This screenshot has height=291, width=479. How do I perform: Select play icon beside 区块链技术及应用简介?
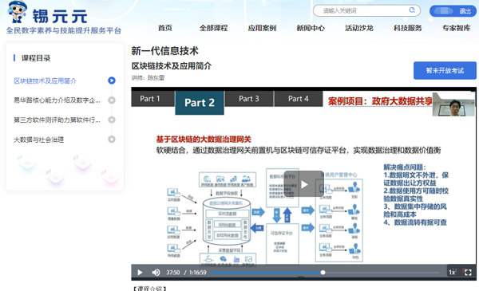click(112, 81)
